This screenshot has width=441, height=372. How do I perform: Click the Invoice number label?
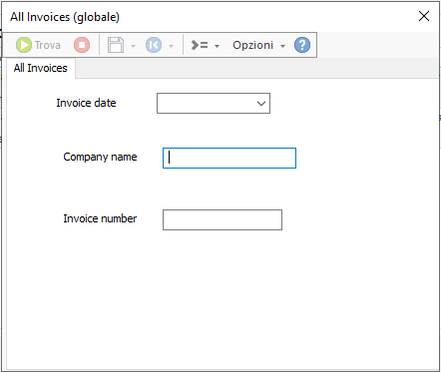[x=100, y=218]
